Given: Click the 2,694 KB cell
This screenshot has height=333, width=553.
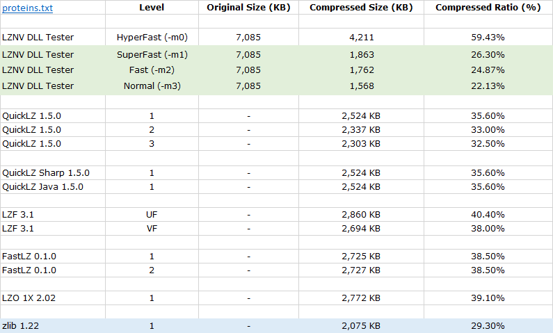Looking at the screenshot, I should (361, 228).
